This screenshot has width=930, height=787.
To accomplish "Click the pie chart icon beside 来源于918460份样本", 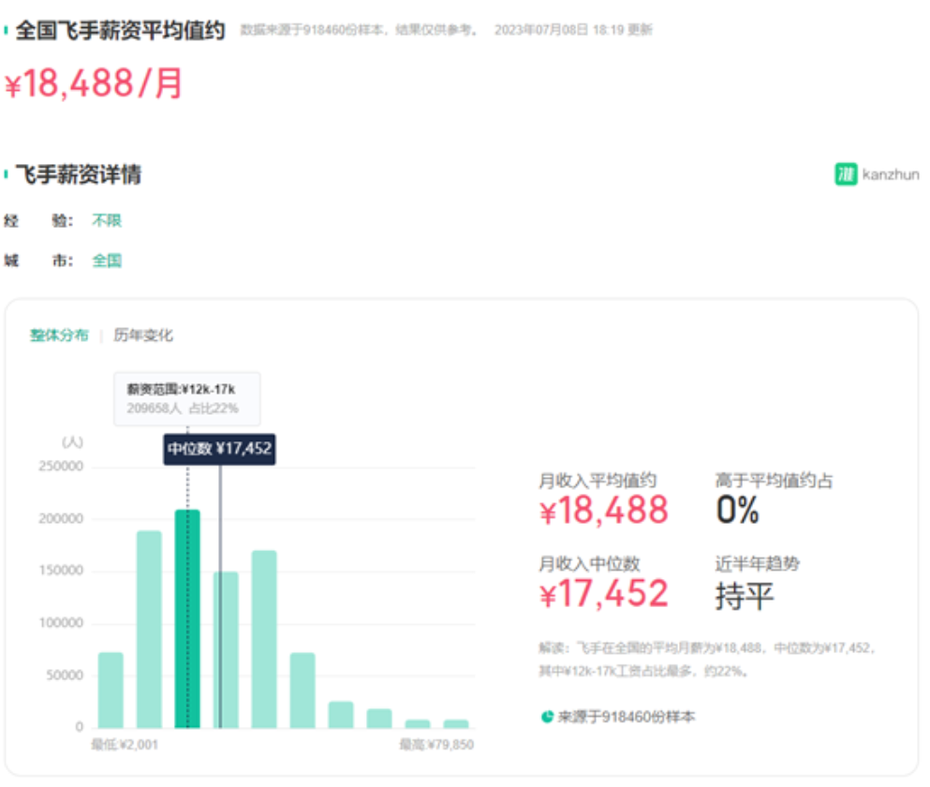I will 547,717.
